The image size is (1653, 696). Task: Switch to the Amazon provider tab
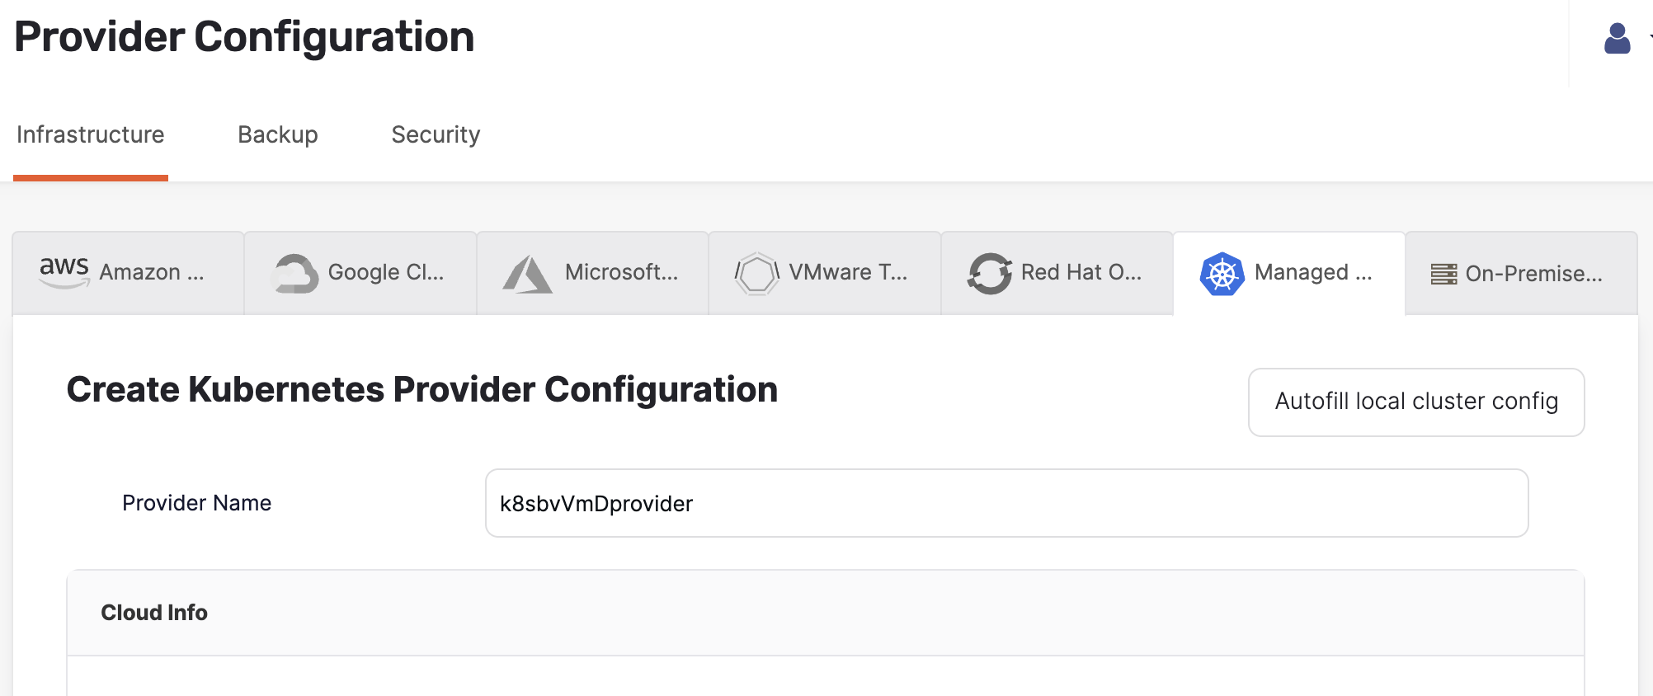pyautogui.click(x=128, y=272)
